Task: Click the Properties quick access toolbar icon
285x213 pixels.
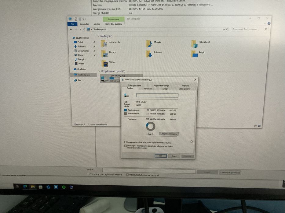Action: 76,19
